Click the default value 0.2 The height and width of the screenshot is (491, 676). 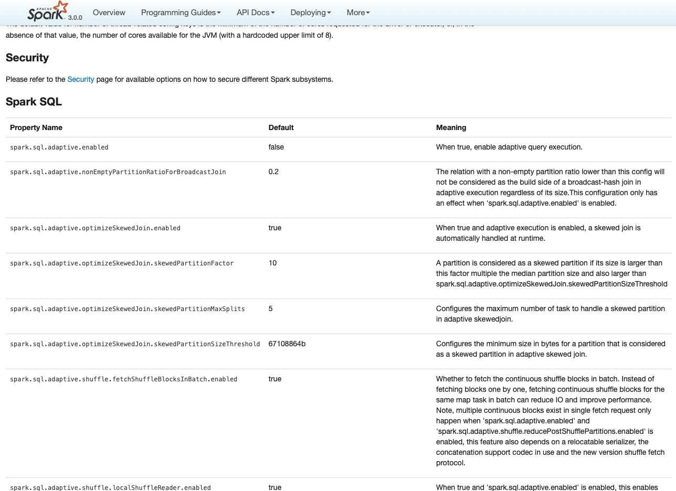click(x=273, y=172)
